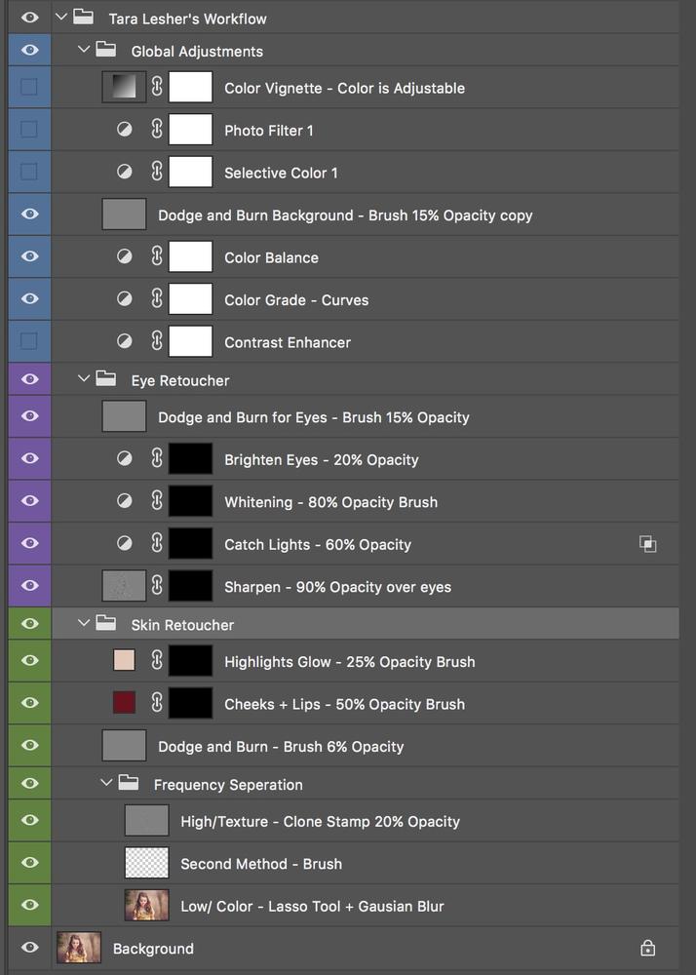696x975 pixels.
Task: Hide the Color Grade - Curves layer
Action: coord(29,298)
